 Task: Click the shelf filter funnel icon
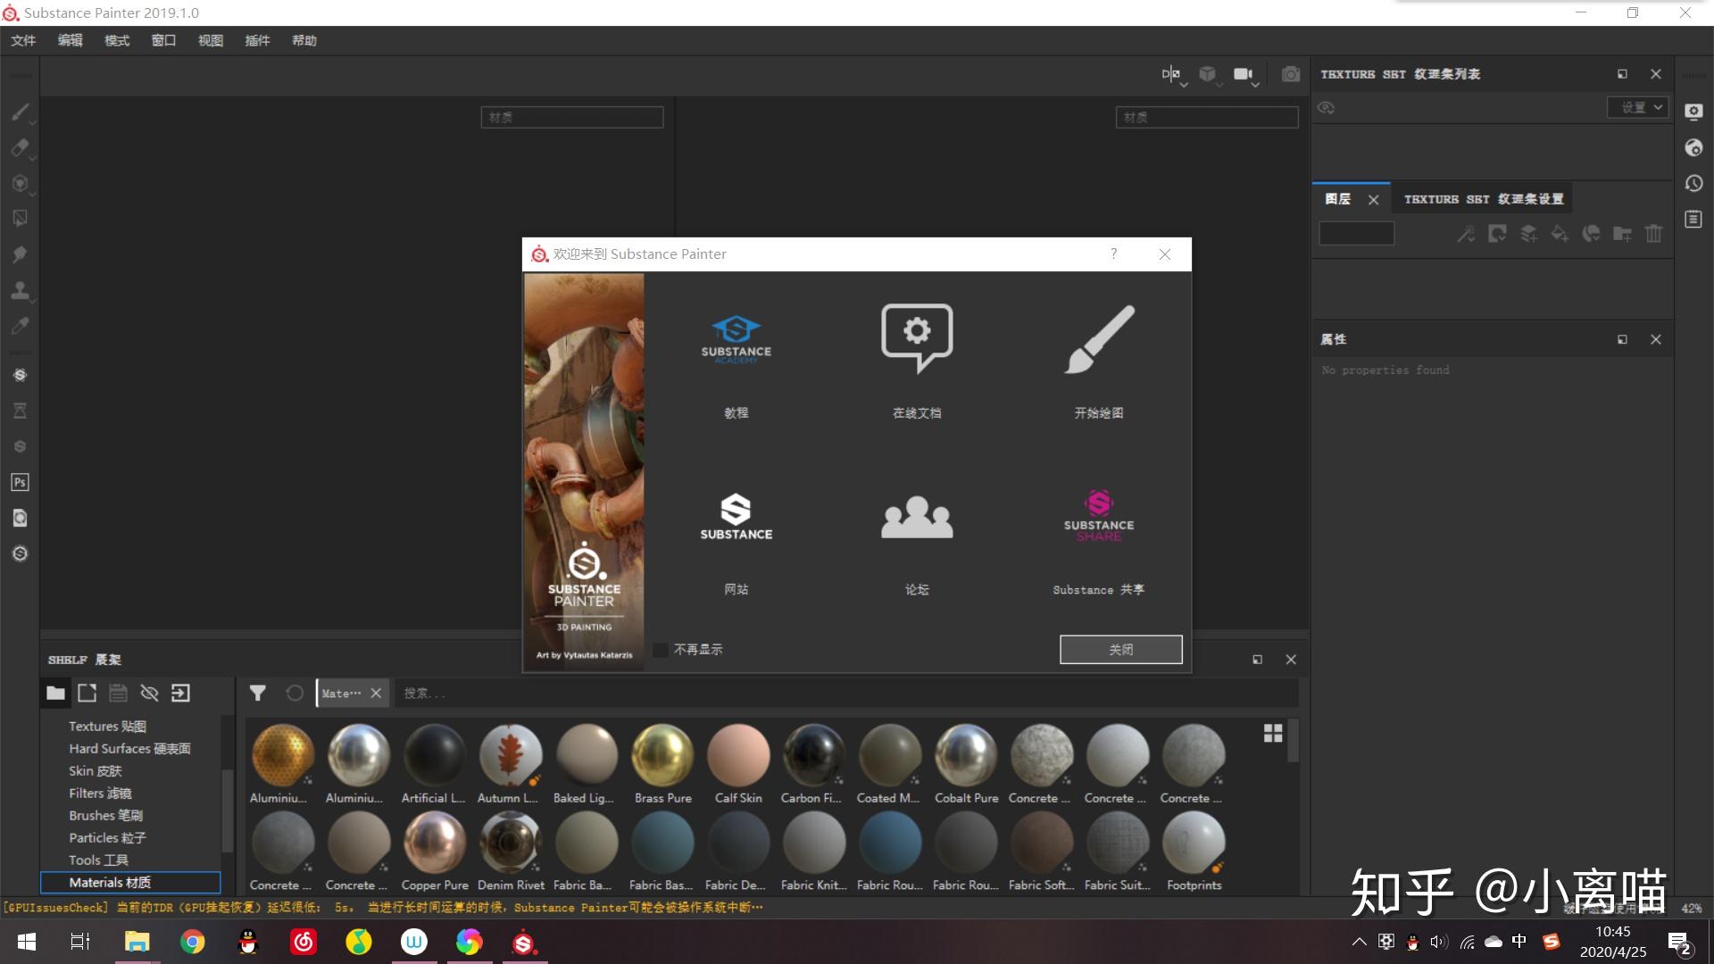pos(258,693)
